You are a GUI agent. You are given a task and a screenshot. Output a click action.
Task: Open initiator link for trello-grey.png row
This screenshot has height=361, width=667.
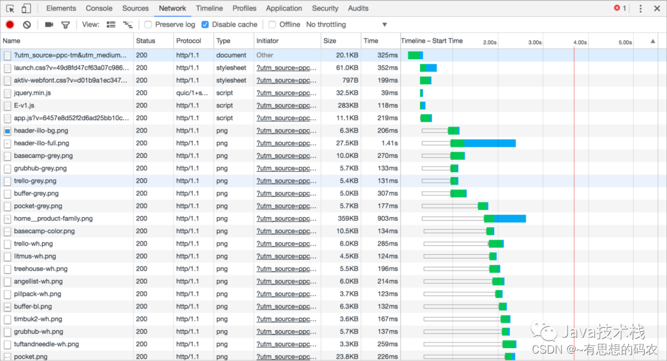pos(287,181)
